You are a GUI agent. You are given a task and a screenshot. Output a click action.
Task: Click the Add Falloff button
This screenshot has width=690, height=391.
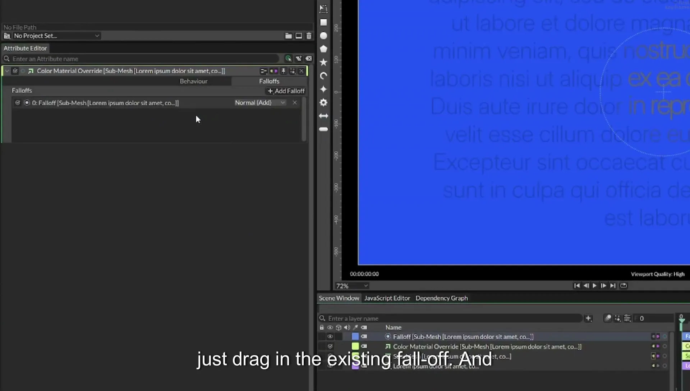pos(286,91)
